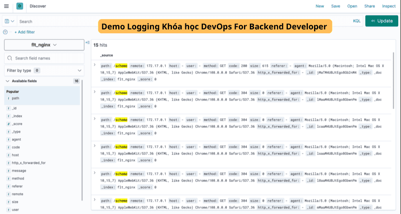Expand the log row with id lMaaM4UBJtEgo8GbwnPm

(x=95, y=92)
